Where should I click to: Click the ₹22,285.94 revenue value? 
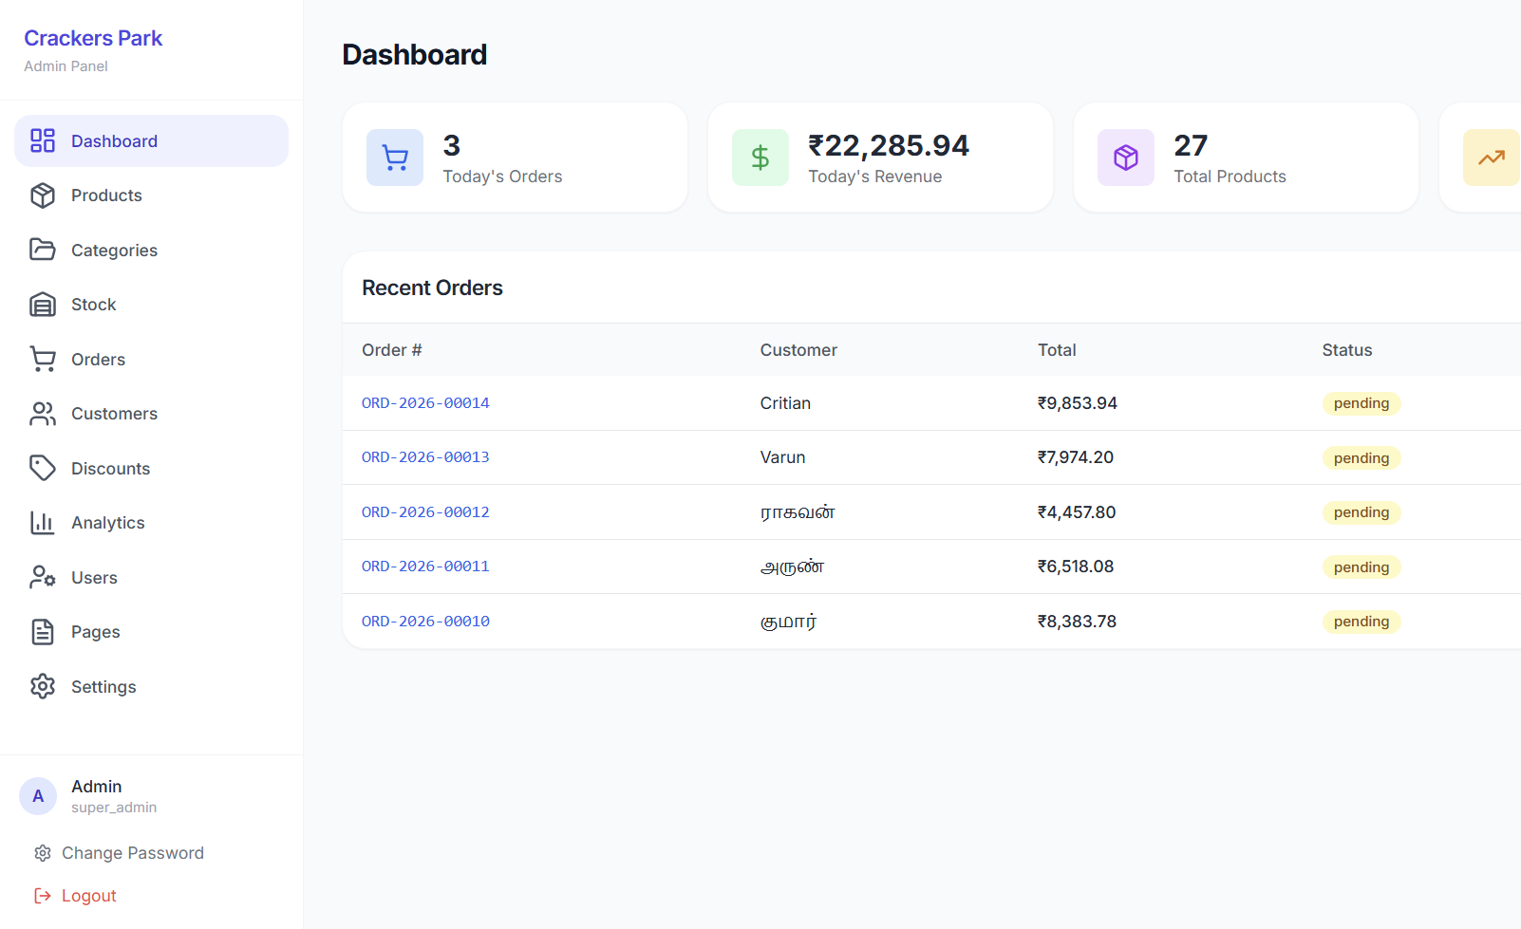[x=889, y=145]
